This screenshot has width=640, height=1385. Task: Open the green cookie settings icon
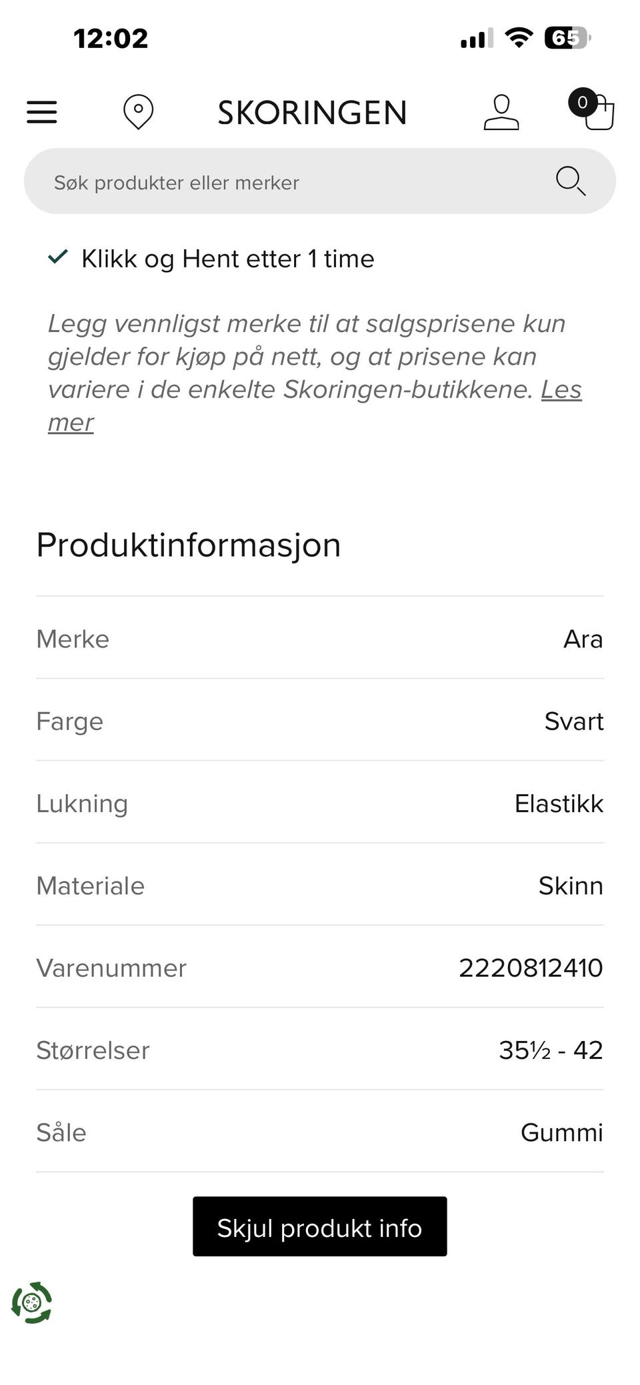[31, 1302]
